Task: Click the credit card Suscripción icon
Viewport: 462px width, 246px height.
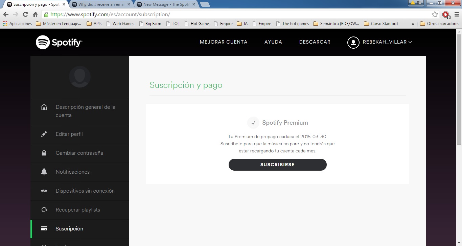Action: click(x=44, y=229)
